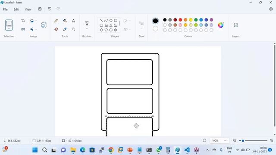
Task: Select the Color 1 black swatch
Action: point(155,21)
